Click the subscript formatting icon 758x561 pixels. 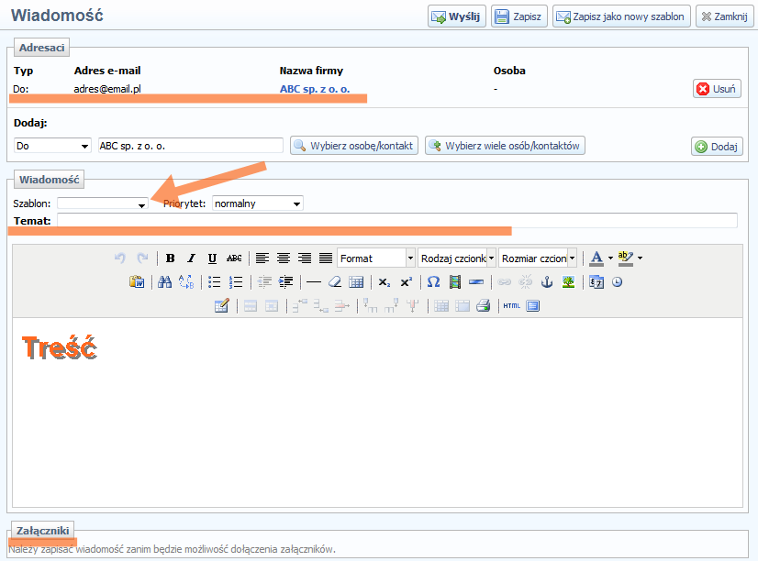point(385,282)
